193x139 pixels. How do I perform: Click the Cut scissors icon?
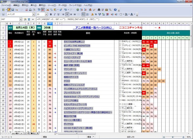[48, 10]
